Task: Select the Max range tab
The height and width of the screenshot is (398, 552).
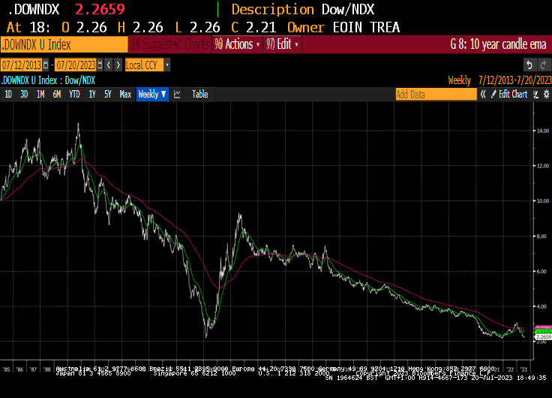Action: 125,94
